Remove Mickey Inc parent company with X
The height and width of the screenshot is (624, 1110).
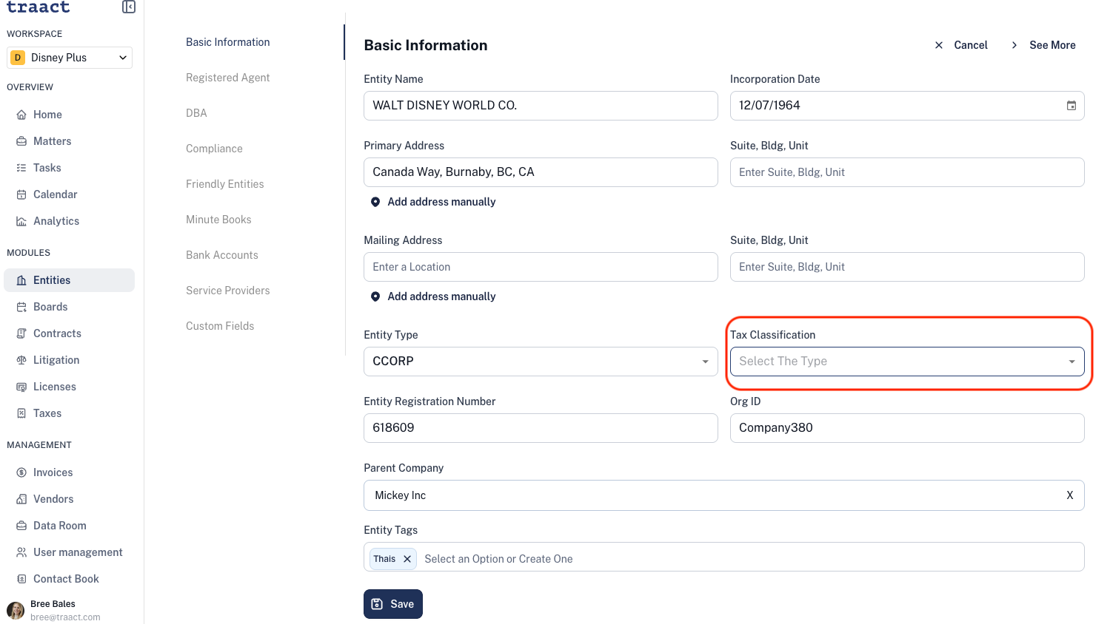(x=1069, y=495)
